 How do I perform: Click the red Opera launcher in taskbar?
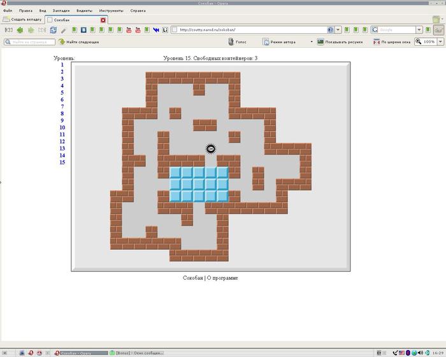pos(31,353)
